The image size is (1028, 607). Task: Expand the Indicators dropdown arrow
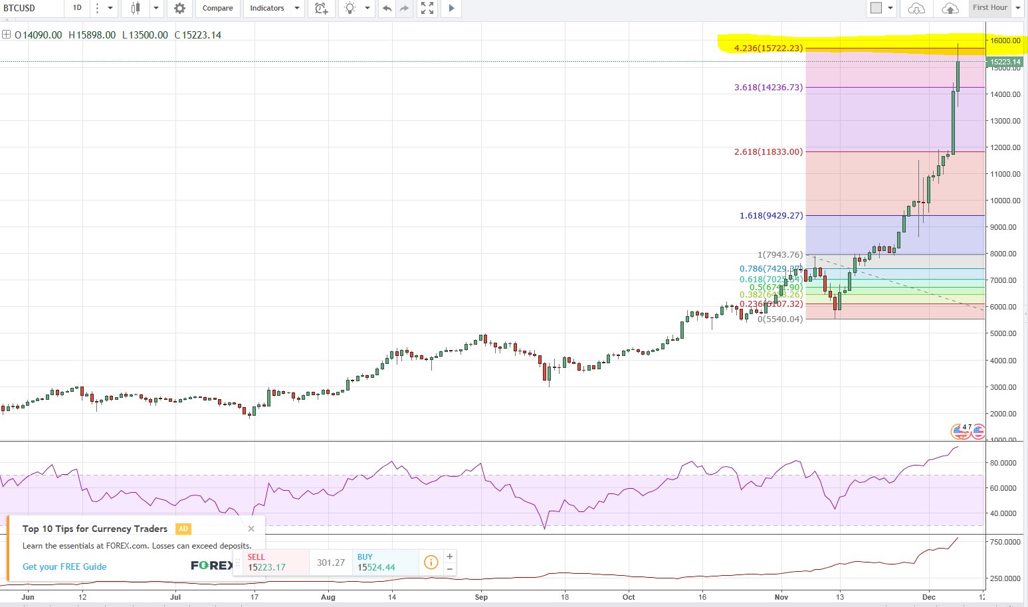[x=297, y=8]
